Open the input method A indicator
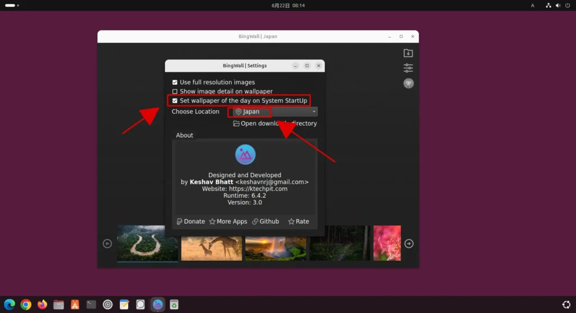 [532, 6]
